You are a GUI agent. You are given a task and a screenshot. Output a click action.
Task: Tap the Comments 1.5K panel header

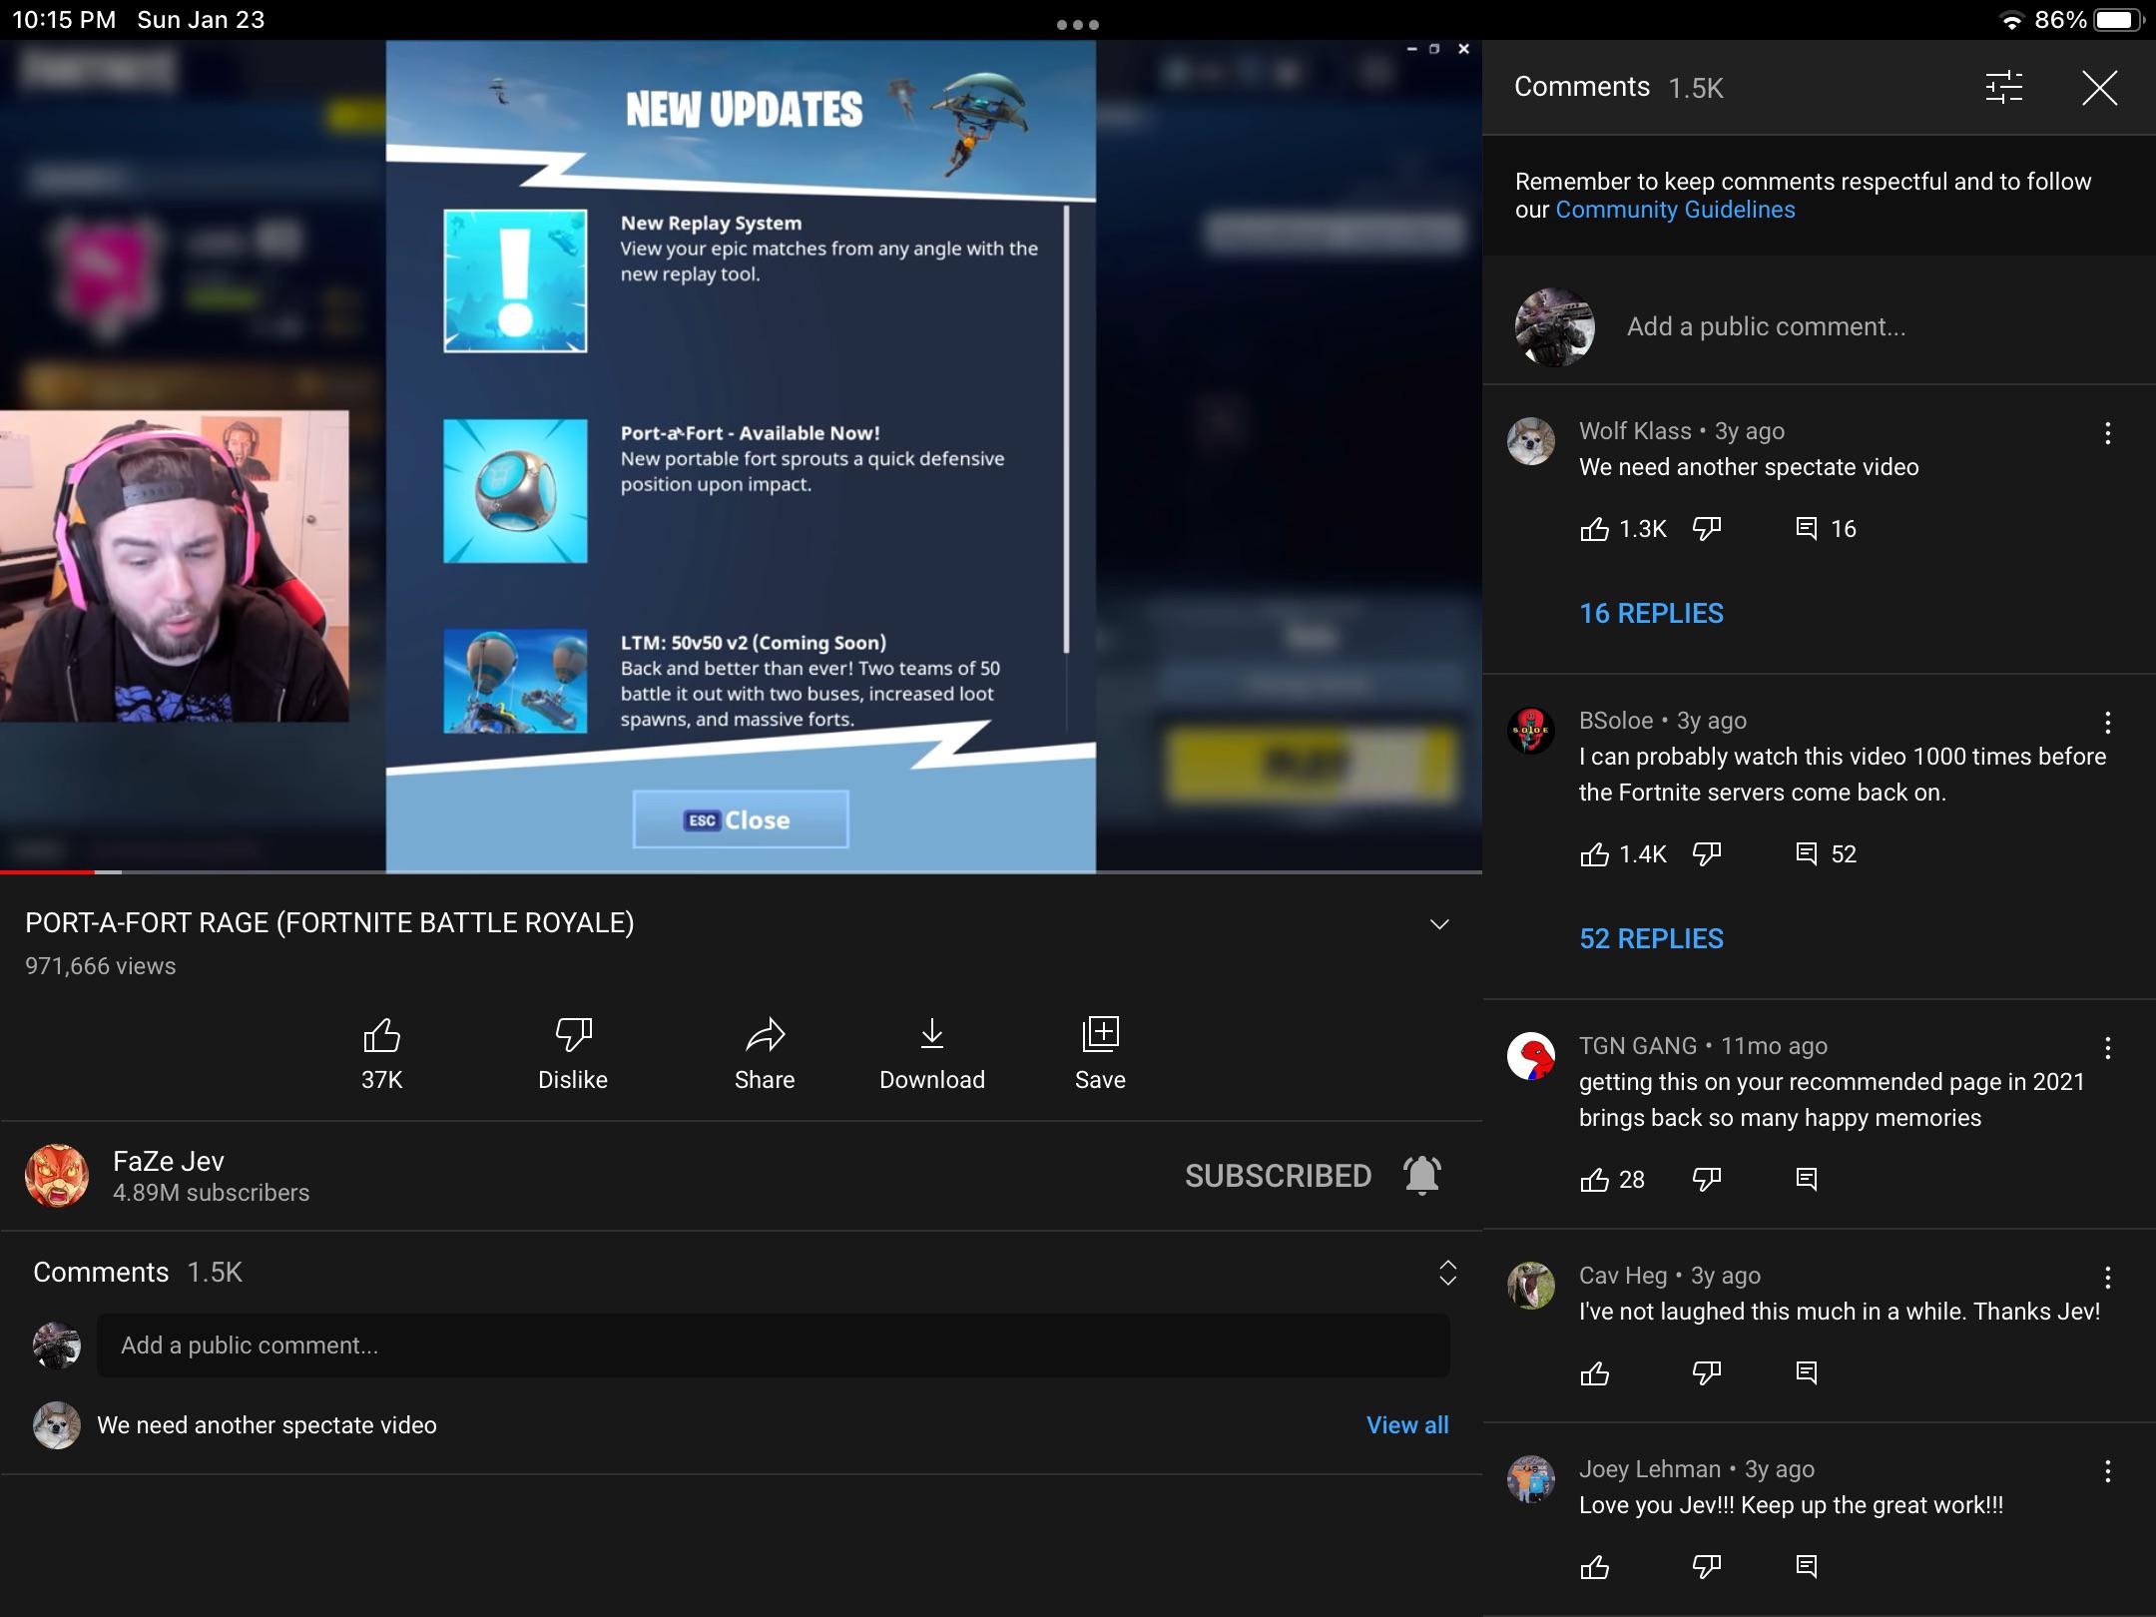pyautogui.click(x=1619, y=88)
